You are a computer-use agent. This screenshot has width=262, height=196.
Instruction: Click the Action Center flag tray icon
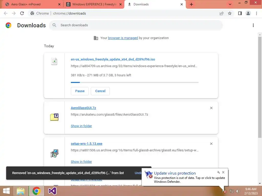(x=224, y=191)
